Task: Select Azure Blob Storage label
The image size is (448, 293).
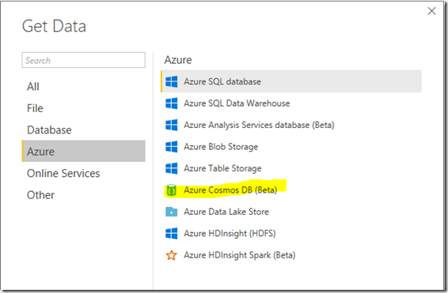Action: [221, 147]
